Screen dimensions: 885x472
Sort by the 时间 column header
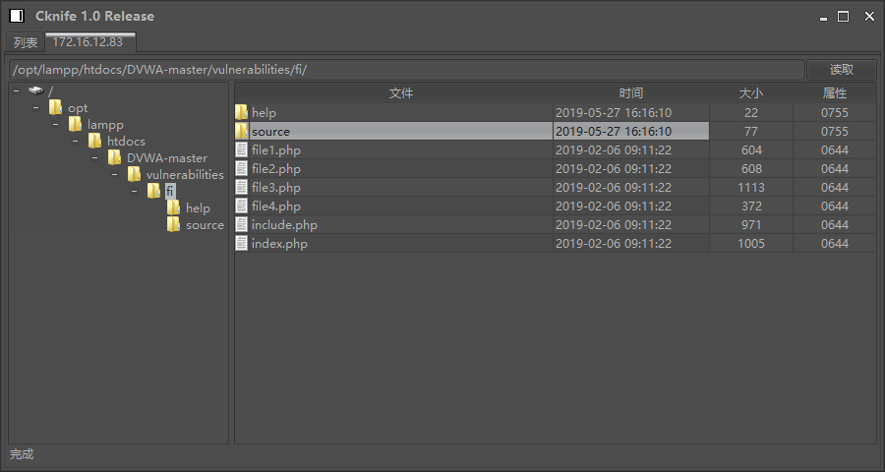630,93
